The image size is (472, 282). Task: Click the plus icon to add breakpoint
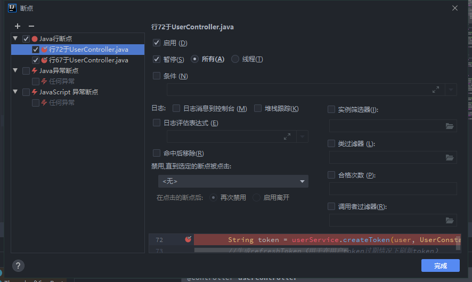click(18, 26)
